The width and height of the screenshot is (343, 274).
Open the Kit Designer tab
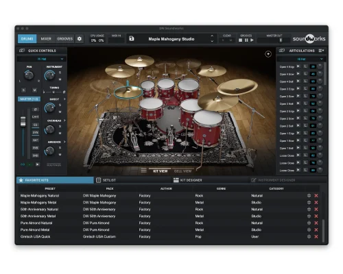click(x=211, y=180)
